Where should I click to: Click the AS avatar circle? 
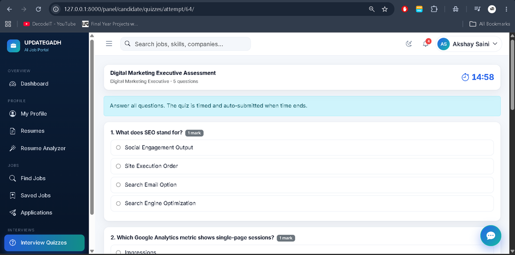(444, 44)
